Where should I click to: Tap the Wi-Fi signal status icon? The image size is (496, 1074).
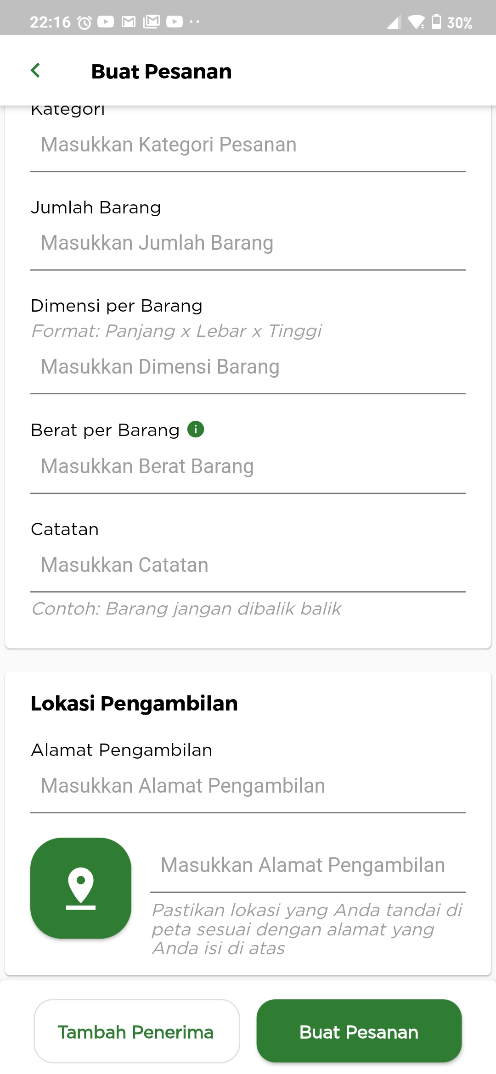pyautogui.click(x=416, y=22)
